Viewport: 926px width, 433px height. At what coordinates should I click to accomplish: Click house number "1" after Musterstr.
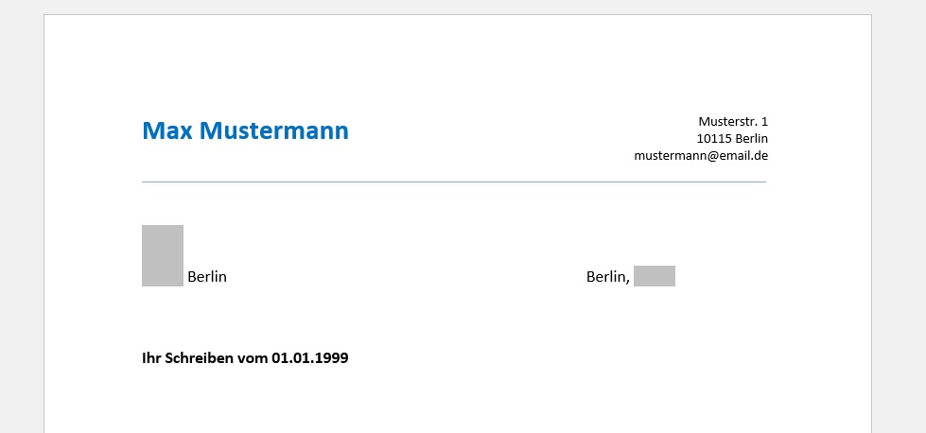[x=765, y=122]
